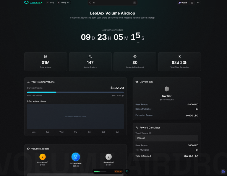Open the transaction history clock icon
Viewport: 227px width, 176px height.
click(x=192, y=3)
